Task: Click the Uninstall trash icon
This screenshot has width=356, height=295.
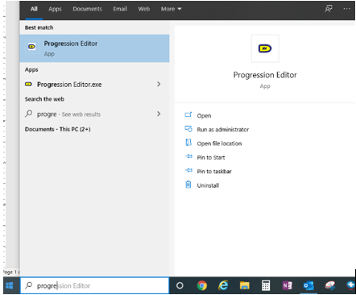Action: [x=188, y=185]
